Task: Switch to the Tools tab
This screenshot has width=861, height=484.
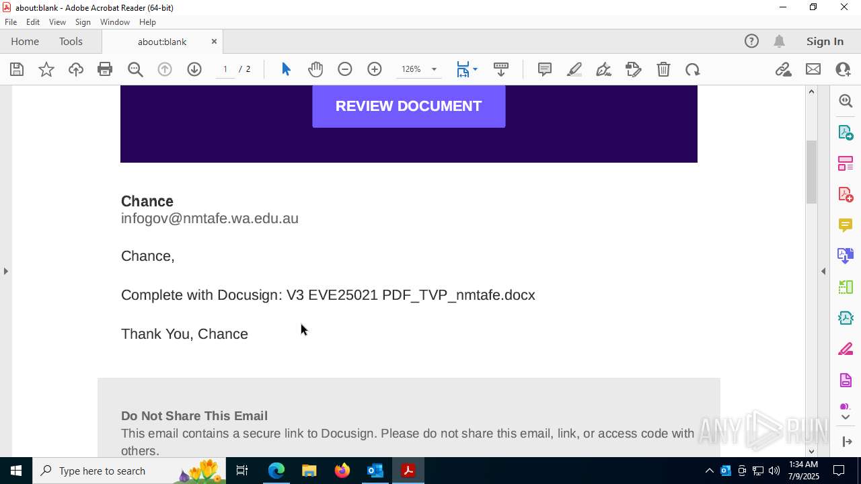Action: click(71, 41)
